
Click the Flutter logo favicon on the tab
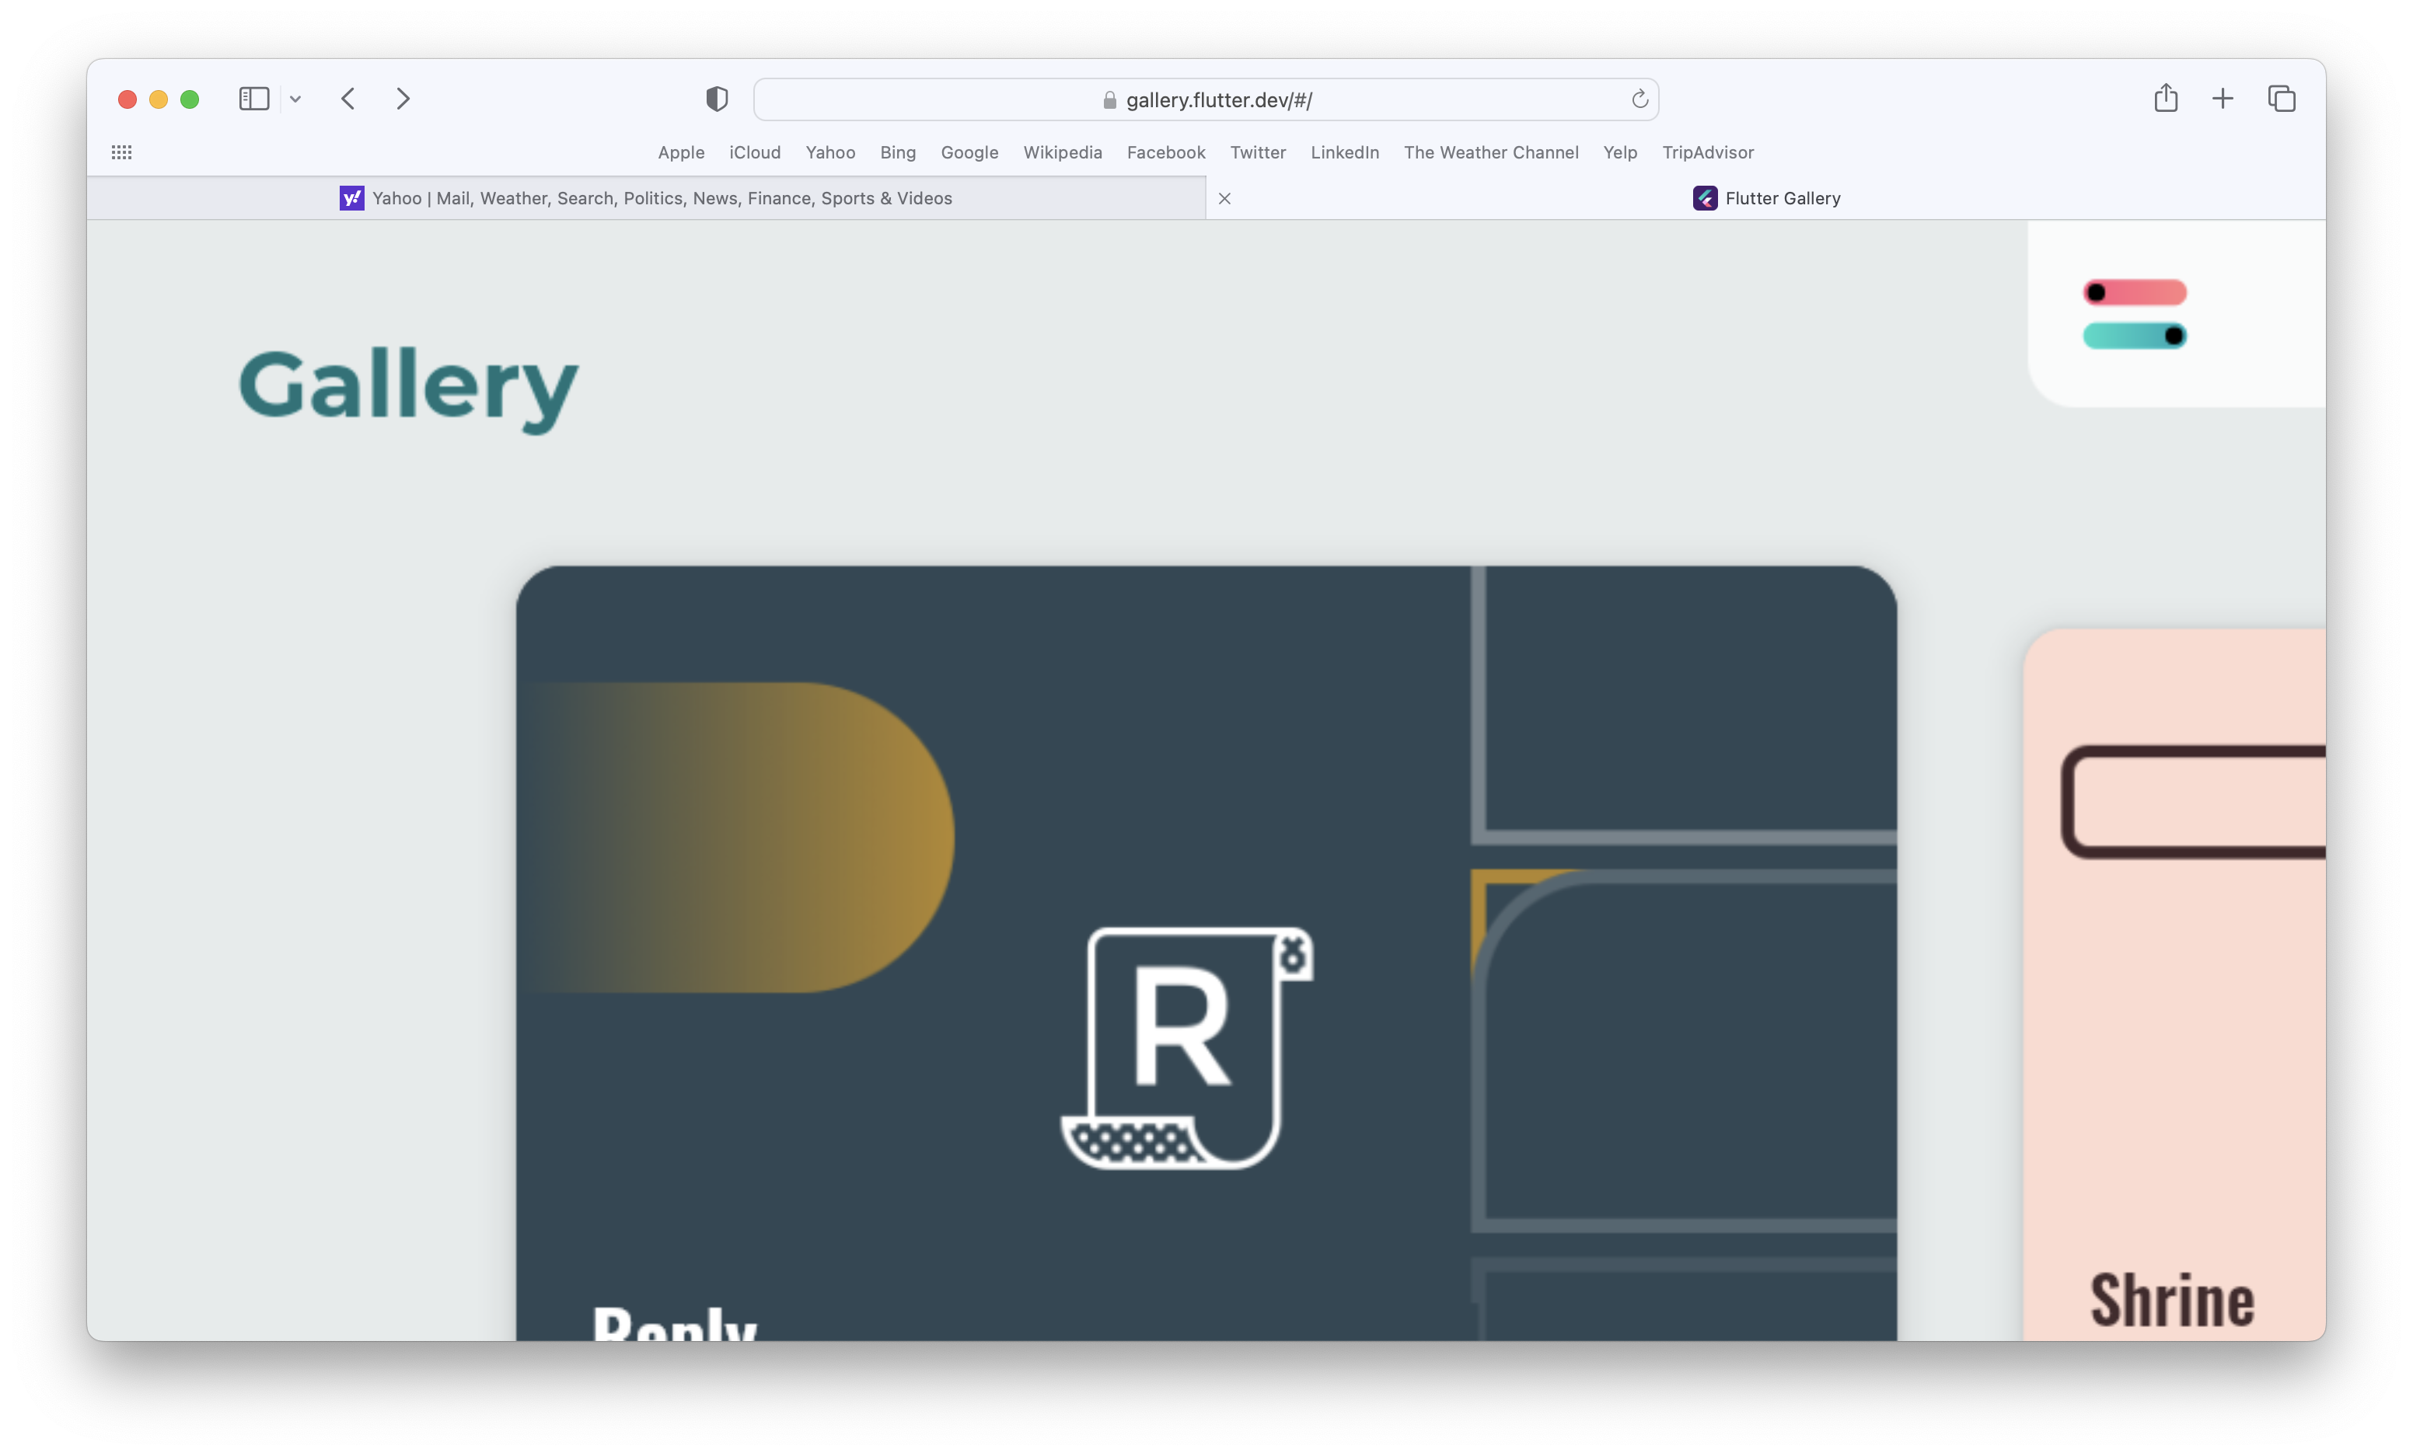1704,197
